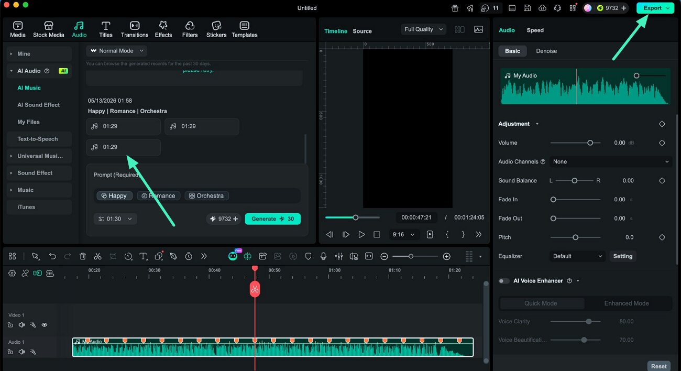Click the Export button
The width and height of the screenshot is (681, 371).
655,8
